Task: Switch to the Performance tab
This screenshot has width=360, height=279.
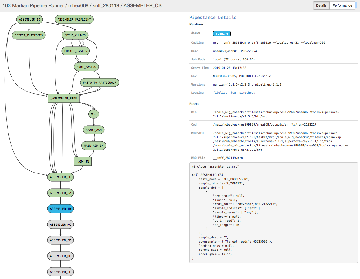Action: click(x=342, y=5)
